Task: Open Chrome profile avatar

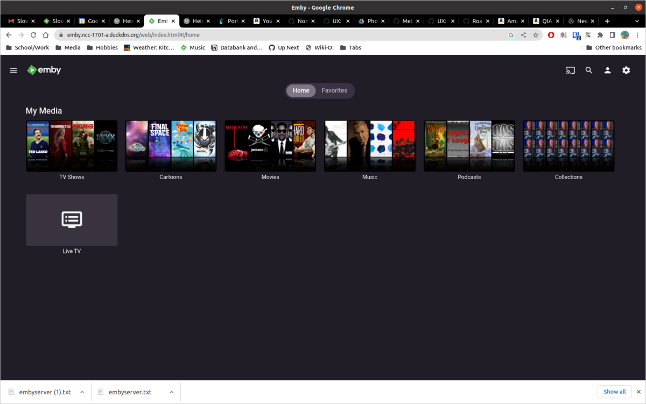Action: coord(625,35)
